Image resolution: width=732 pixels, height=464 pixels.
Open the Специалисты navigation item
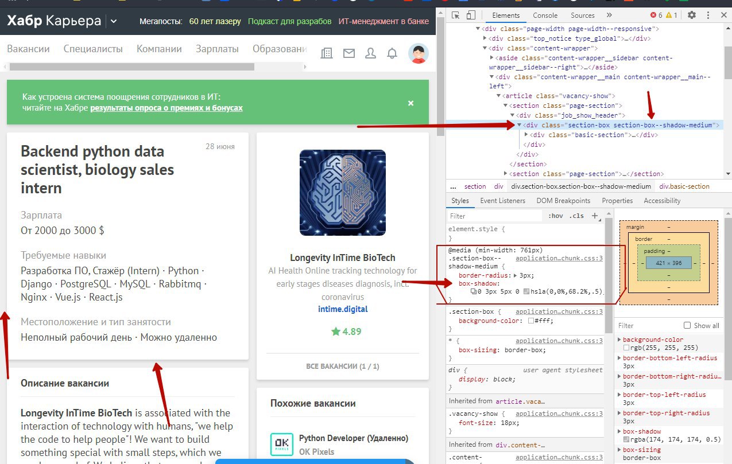click(93, 49)
